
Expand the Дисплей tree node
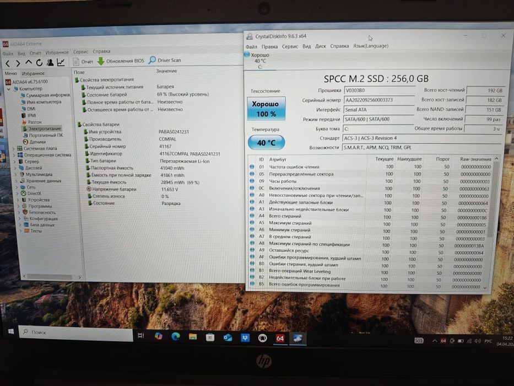click(15, 168)
